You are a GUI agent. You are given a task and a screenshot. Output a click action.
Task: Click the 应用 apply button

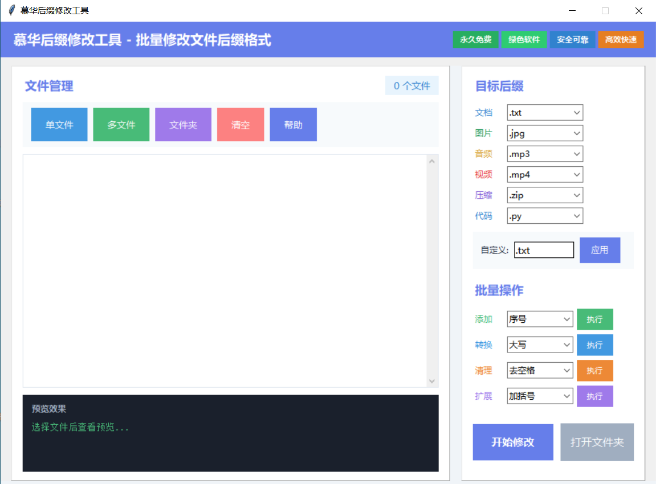[600, 250]
